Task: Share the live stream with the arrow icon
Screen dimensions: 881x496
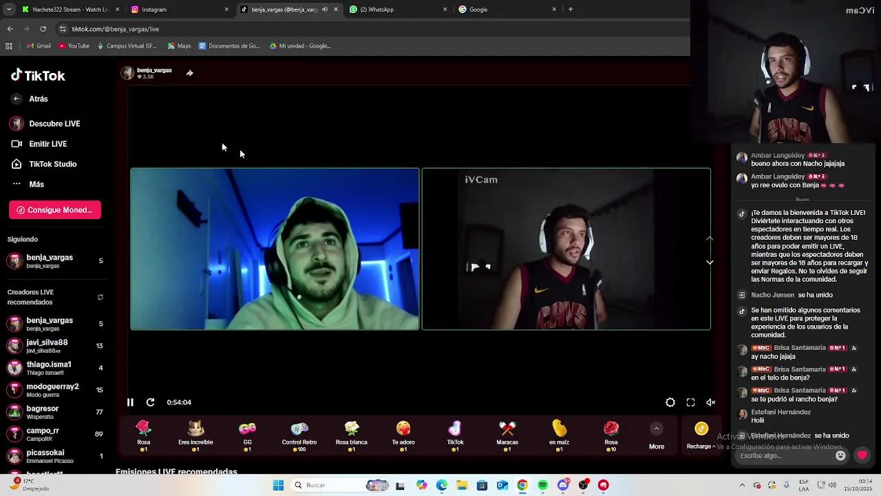Action: 189,73
